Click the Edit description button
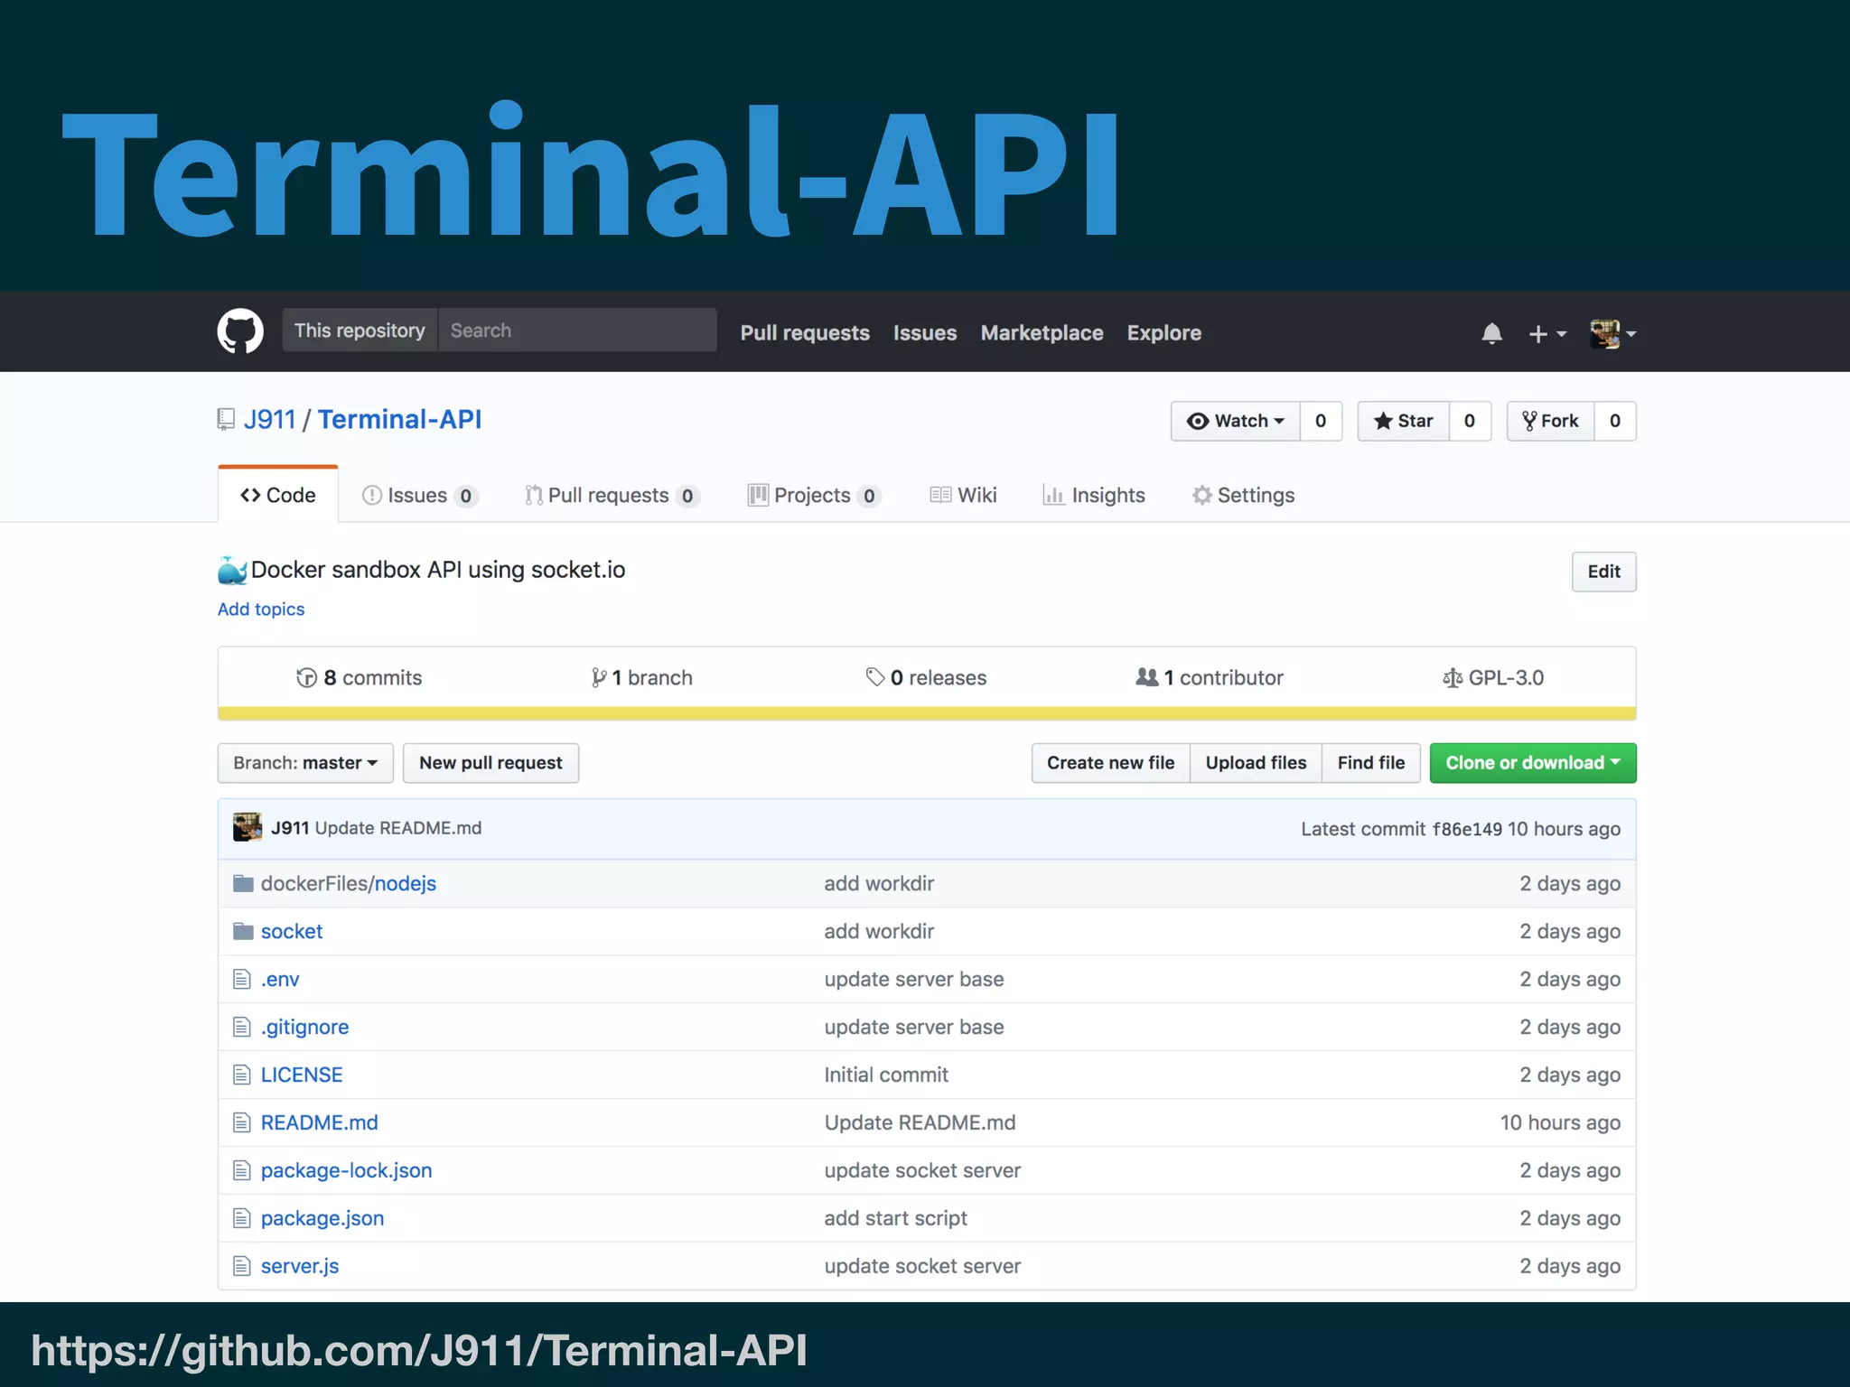1850x1387 pixels. [x=1604, y=572]
